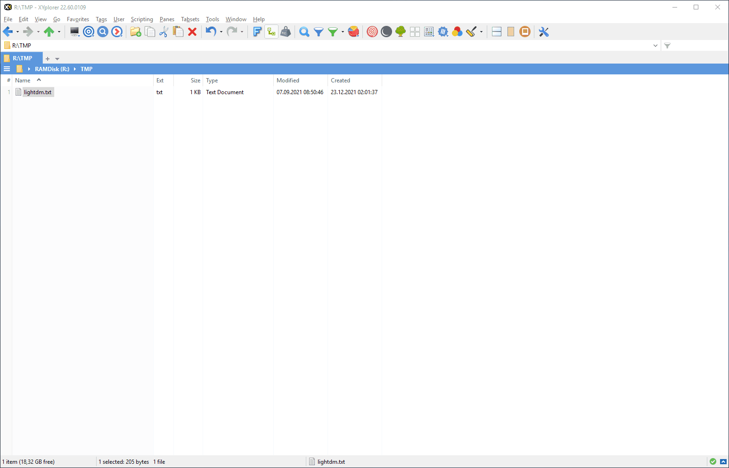
Task: Click the Undo arrow icon
Action: click(x=211, y=32)
